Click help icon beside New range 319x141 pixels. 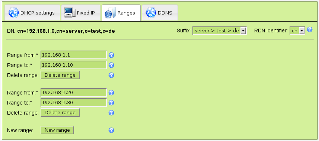[x=111, y=130]
